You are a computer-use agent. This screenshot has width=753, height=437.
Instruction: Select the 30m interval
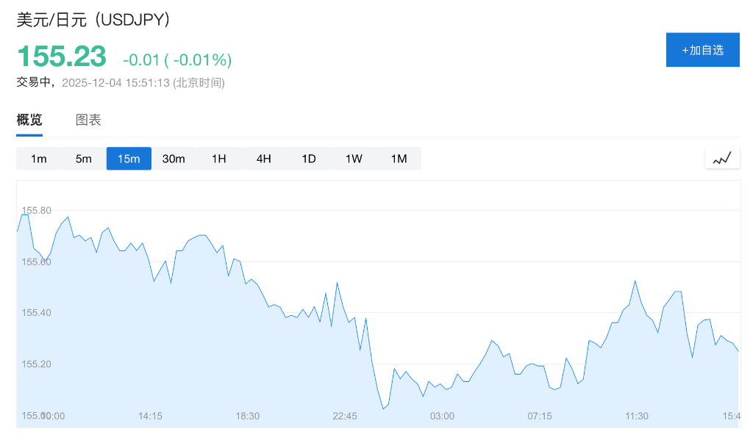point(174,159)
